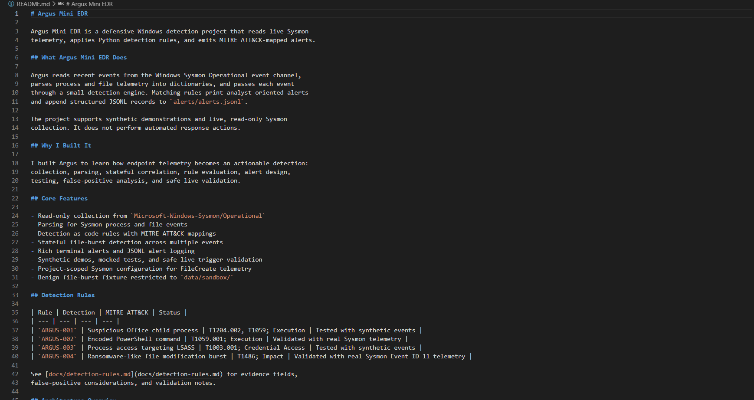Click line 'collection. It does not perform automated response actions.'
The height and width of the screenshot is (400, 754).
[135, 128]
